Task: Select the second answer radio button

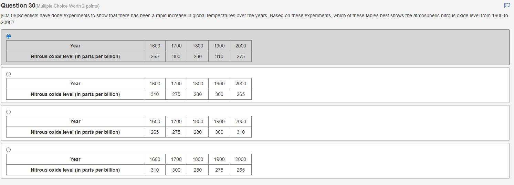Action: tap(9, 74)
